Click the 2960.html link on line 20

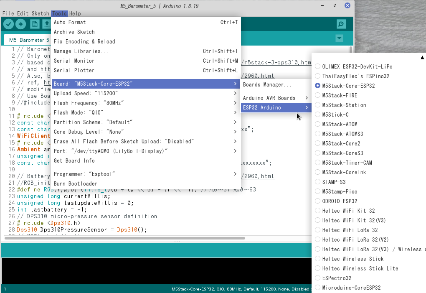point(258,176)
